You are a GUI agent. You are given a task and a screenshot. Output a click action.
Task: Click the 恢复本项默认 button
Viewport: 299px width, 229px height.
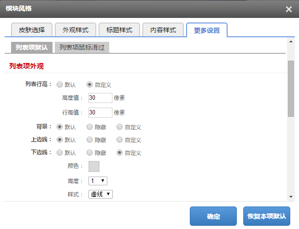pyautogui.click(x=267, y=216)
